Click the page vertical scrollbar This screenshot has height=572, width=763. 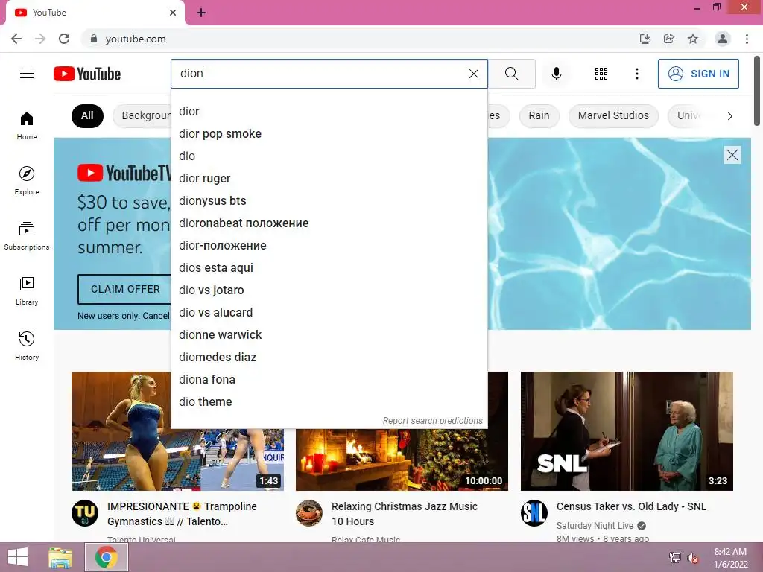tap(757, 90)
